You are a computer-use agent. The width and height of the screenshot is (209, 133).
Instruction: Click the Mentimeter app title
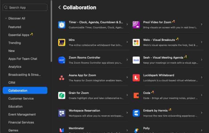click(x=76, y=128)
